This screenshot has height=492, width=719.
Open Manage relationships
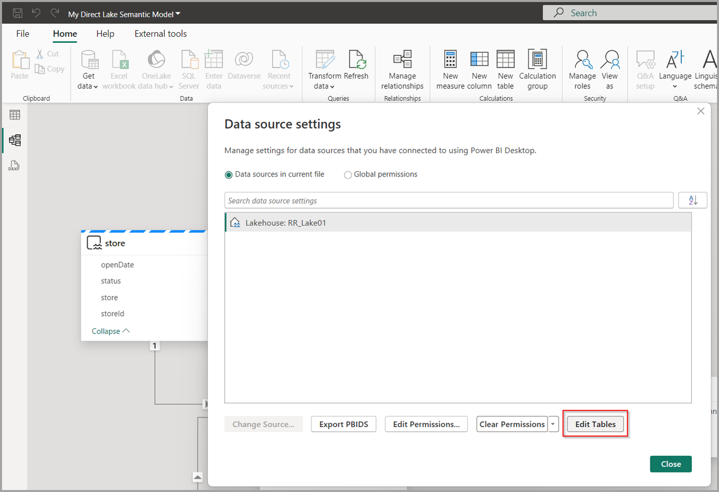pyautogui.click(x=402, y=70)
